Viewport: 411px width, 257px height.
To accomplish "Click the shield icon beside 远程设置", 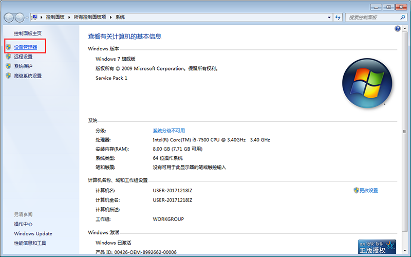I will point(9,57).
